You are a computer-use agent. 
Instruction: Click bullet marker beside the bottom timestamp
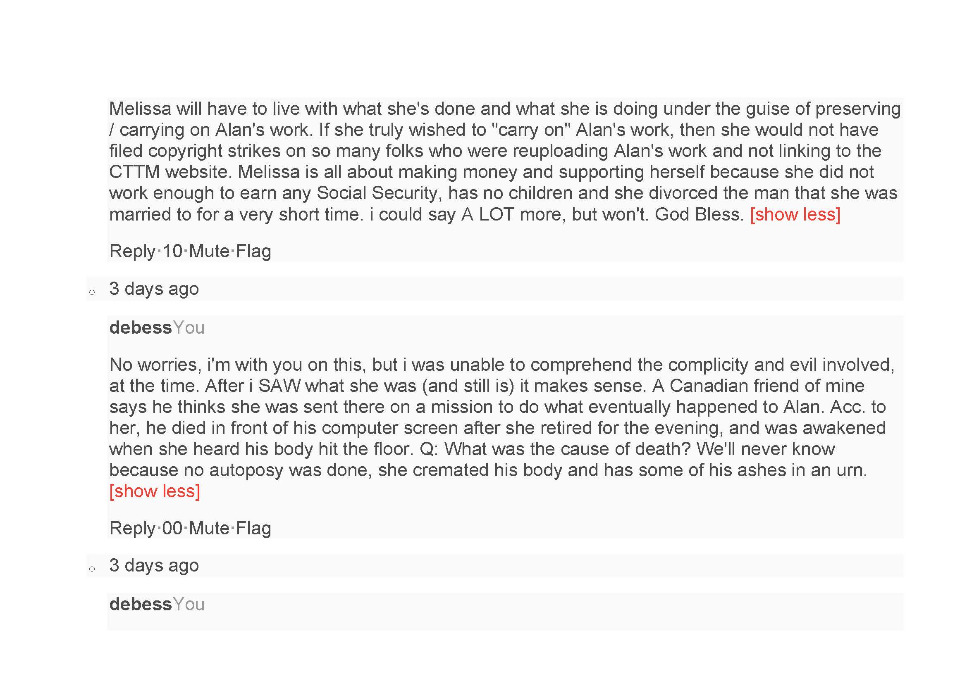coord(92,569)
